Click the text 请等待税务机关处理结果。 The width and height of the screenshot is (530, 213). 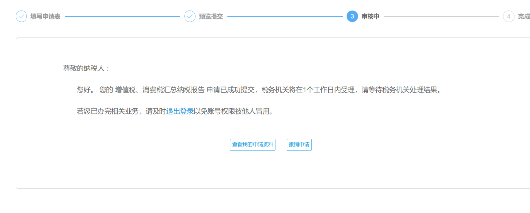click(401, 90)
